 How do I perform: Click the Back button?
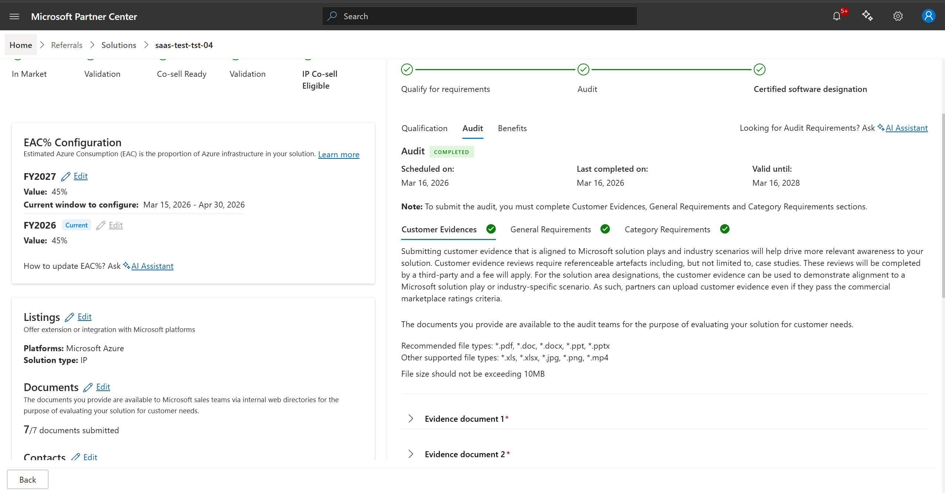pos(28,479)
